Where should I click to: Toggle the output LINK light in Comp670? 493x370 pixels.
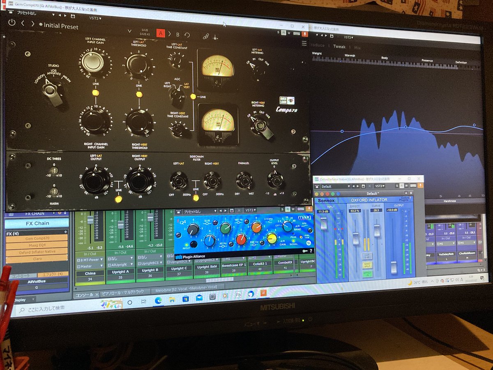(x=118, y=199)
